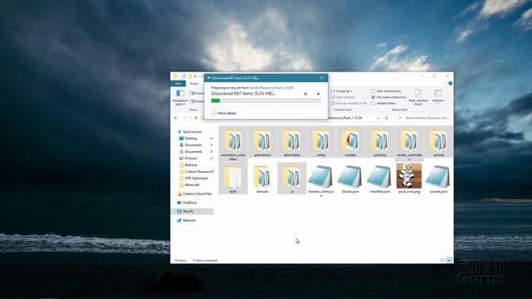Click Hide selected items button
Image resolution: width=532 pixels, height=299 pixels.
(418, 97)
